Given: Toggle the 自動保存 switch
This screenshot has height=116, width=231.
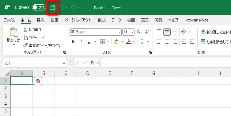Looking at the screenshot, I should [39, 8].
